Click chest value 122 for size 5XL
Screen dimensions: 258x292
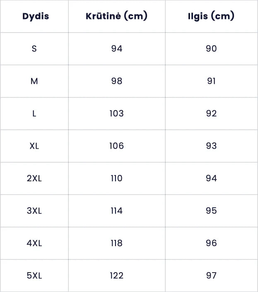pos(117,276)
